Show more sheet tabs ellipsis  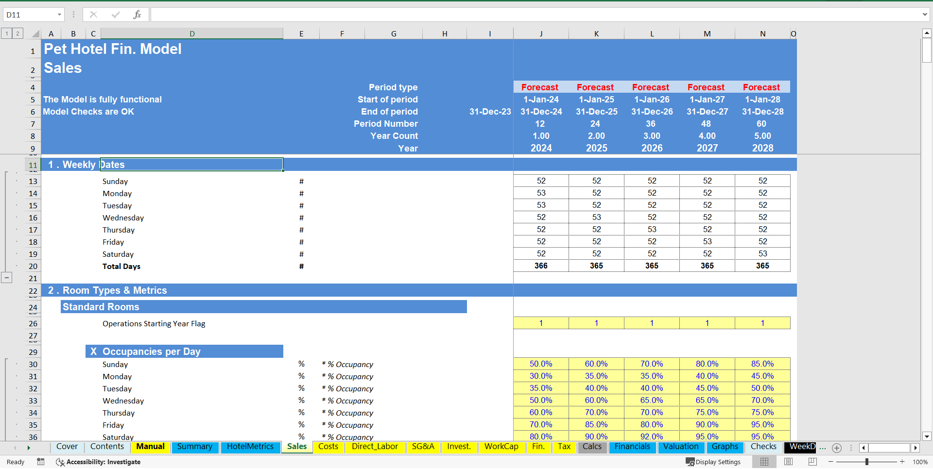click(823, 448)
